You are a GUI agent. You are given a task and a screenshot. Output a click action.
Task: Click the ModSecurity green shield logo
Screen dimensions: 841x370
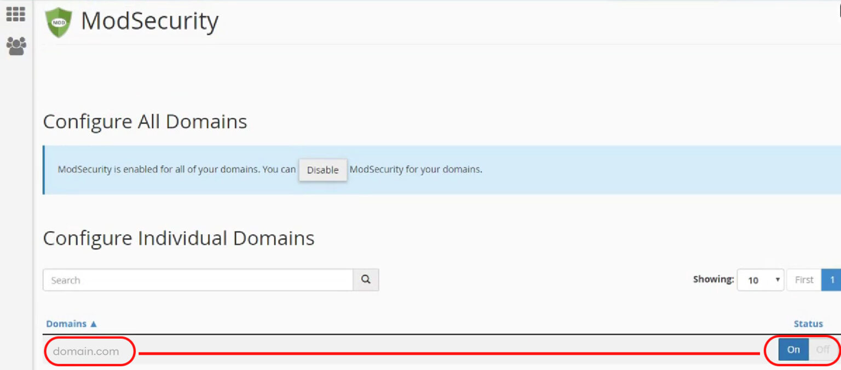59,22
